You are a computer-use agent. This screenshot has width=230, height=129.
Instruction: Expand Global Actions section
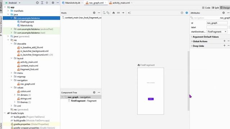tap(191, 42)
